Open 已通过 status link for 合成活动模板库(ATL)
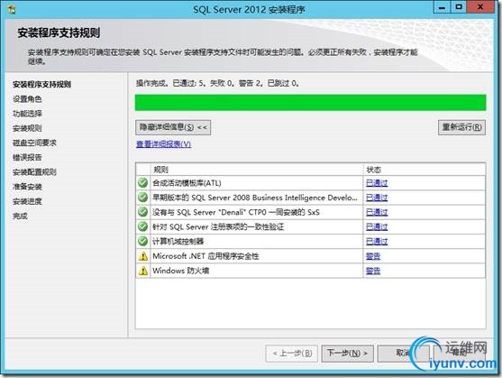 (377, 183)
